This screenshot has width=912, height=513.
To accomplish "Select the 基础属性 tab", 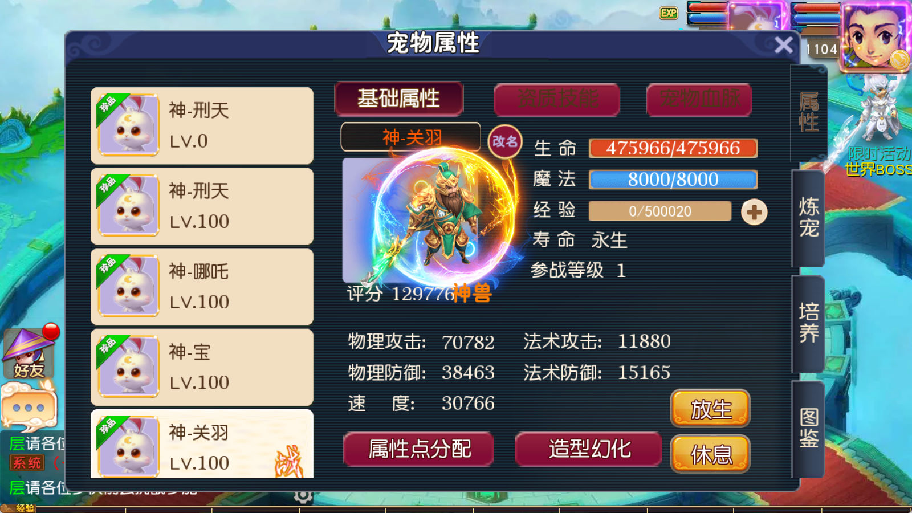I will pos(398,99).
